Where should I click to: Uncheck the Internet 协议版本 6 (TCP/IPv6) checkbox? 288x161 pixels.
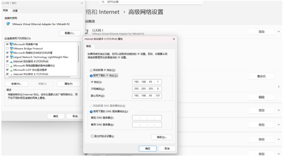[7, 74]
